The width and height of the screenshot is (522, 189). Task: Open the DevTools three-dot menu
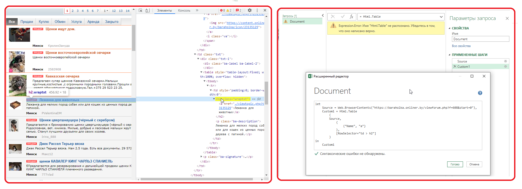tap(257, 10)
